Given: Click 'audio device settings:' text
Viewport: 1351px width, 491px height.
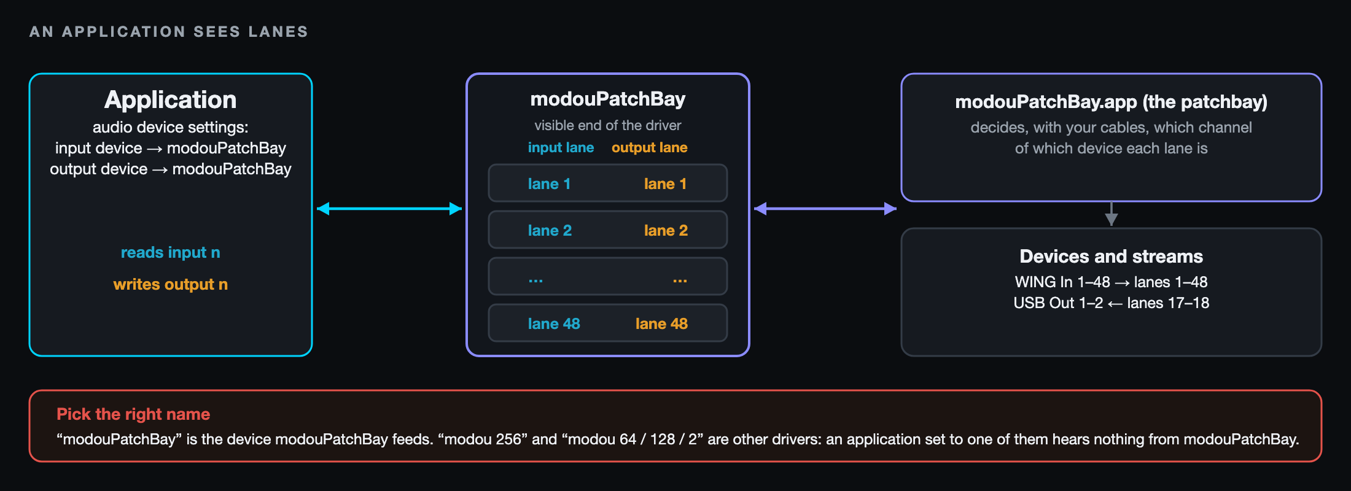Looking at the screenshot, I should pyautogui.click(x=171, y=127).
